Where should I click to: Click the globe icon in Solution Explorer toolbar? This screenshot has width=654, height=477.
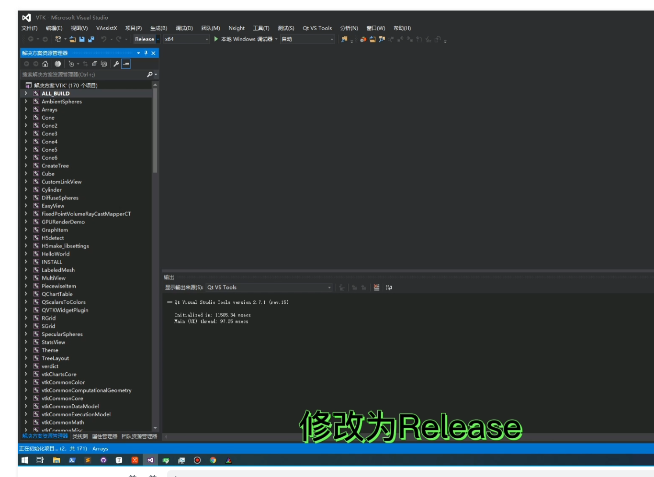pos(57,64)
